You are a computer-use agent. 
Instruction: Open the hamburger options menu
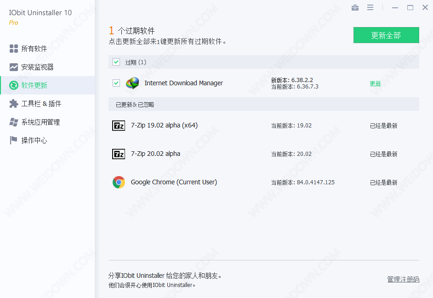tap(370, 7)
